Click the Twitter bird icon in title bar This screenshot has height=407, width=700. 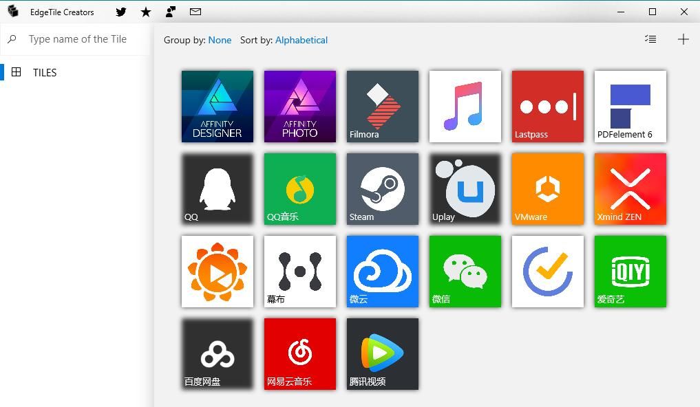pyautogui.click(x=121, y=12)
